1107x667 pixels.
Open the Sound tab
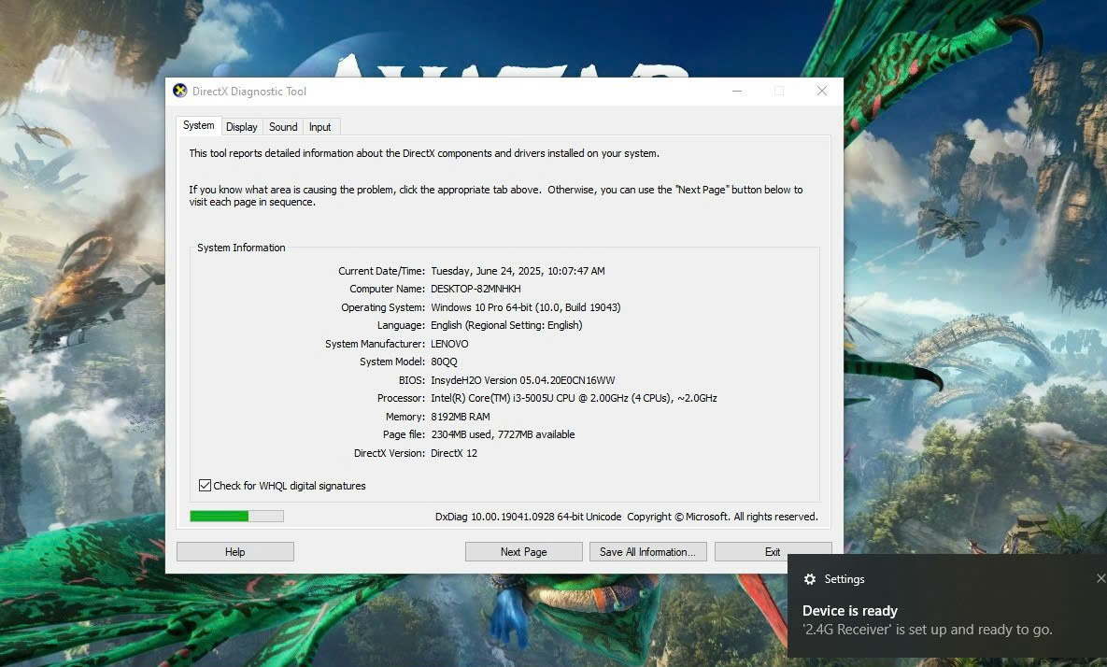click(283, 126)
